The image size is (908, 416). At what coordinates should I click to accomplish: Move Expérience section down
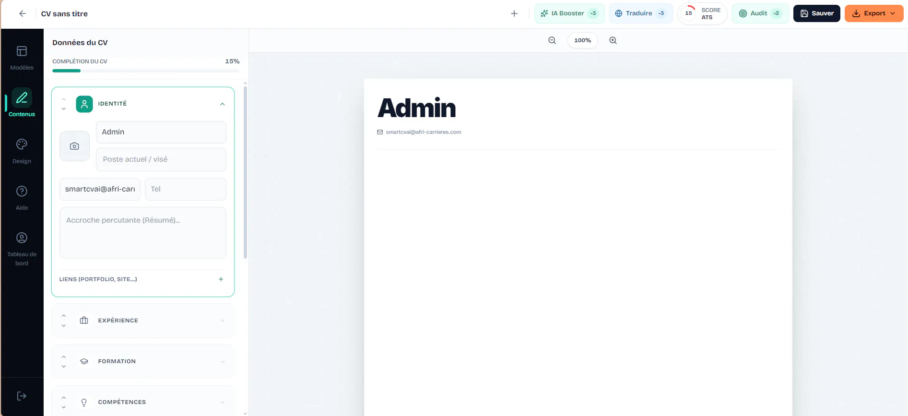(x=64, y=326)
